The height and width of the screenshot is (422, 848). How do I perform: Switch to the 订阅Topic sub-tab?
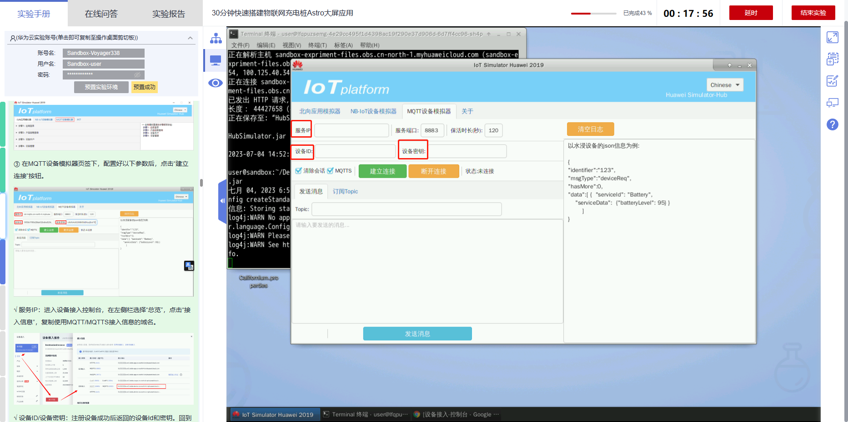[345, 191]
